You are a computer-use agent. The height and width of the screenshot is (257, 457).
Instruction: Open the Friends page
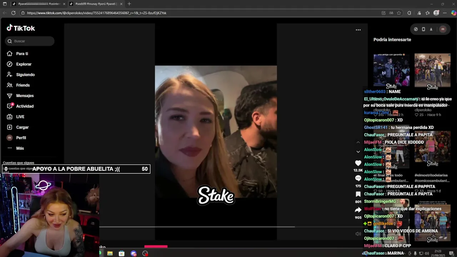tap(22, 85)
